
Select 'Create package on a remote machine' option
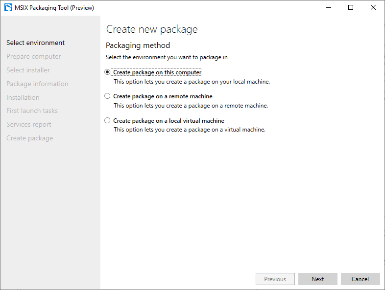pos(108,96)
